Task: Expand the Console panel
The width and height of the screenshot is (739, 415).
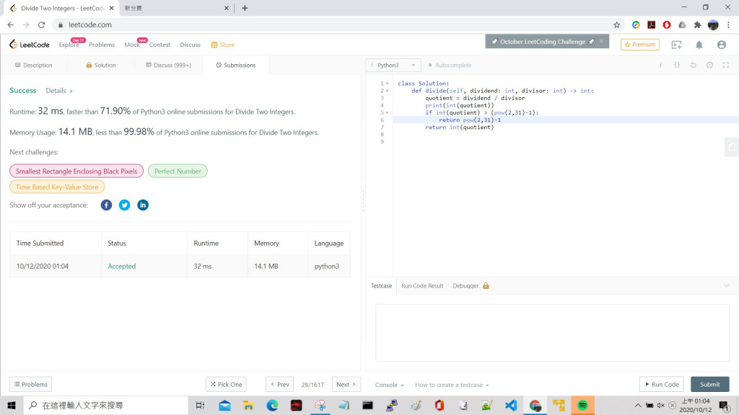Action: tap(389, 385)
